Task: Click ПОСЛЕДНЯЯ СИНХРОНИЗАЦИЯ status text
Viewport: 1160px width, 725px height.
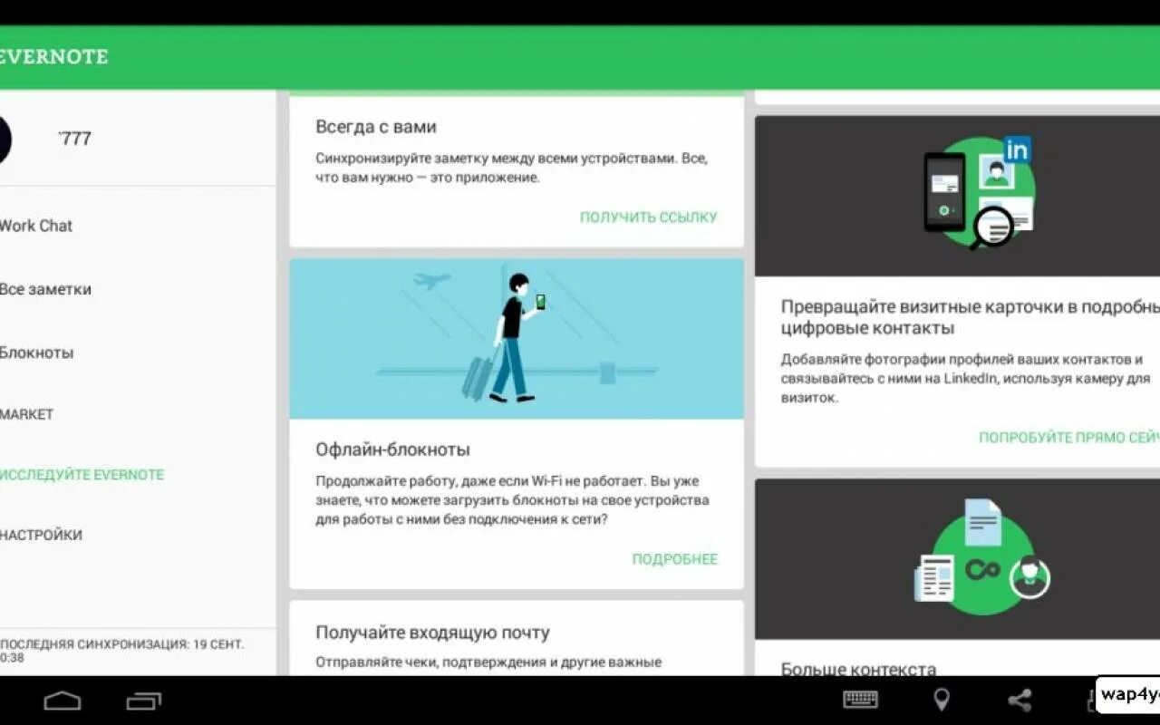Action: [121, 651]
